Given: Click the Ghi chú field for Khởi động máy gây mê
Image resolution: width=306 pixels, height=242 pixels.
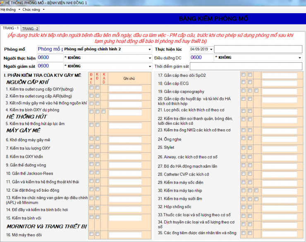Looking at the screenshot, I should [x=125, y=140].
